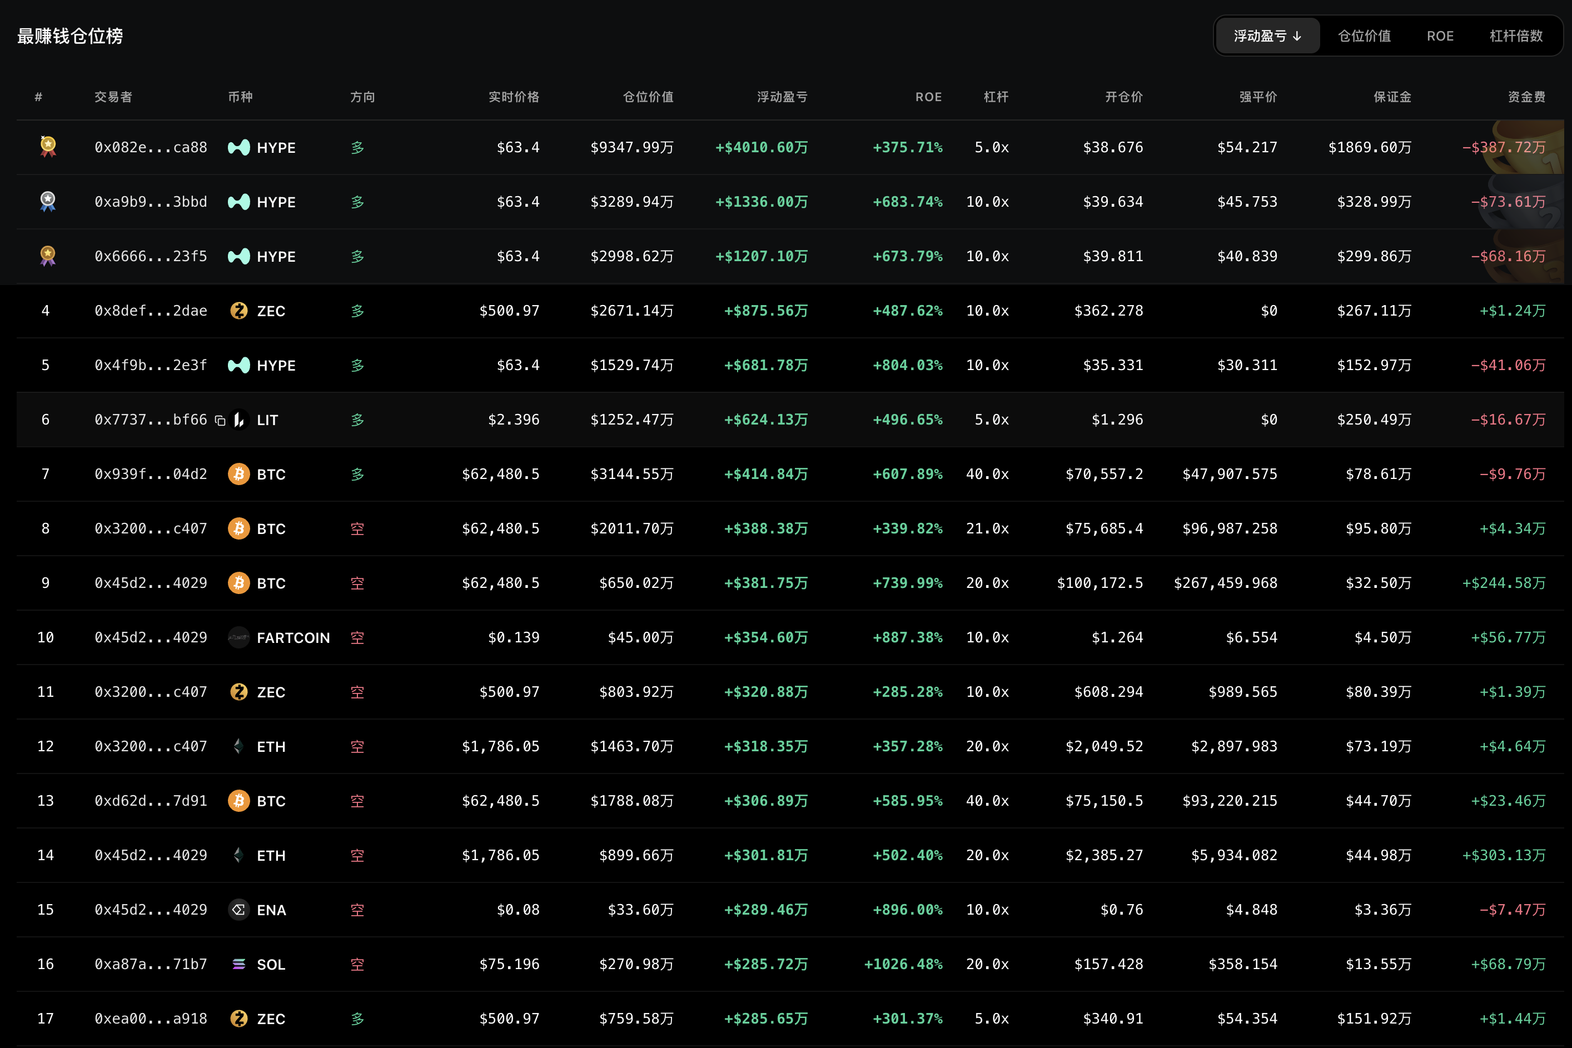The height and width of the screenshot is (1048, 1572).
Task: Sort by 浮动盈亏 tab with arrow
Action: coord(1267,36)
